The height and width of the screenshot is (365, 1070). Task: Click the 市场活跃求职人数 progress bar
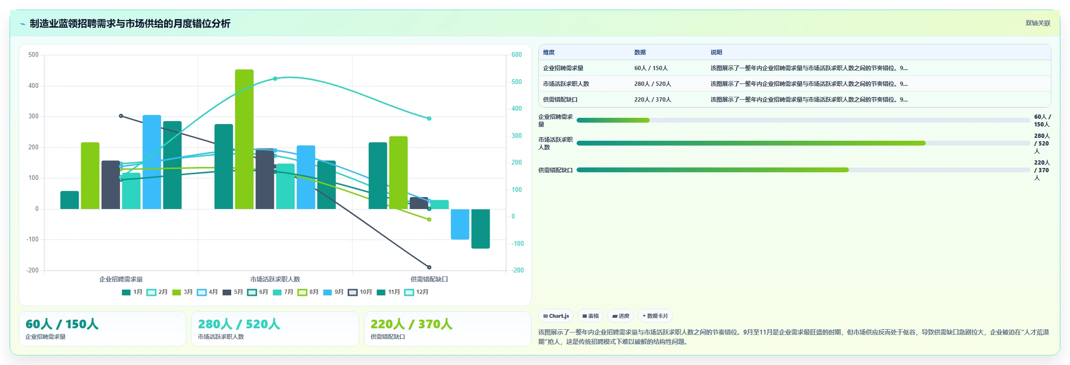tap(803, 143)
